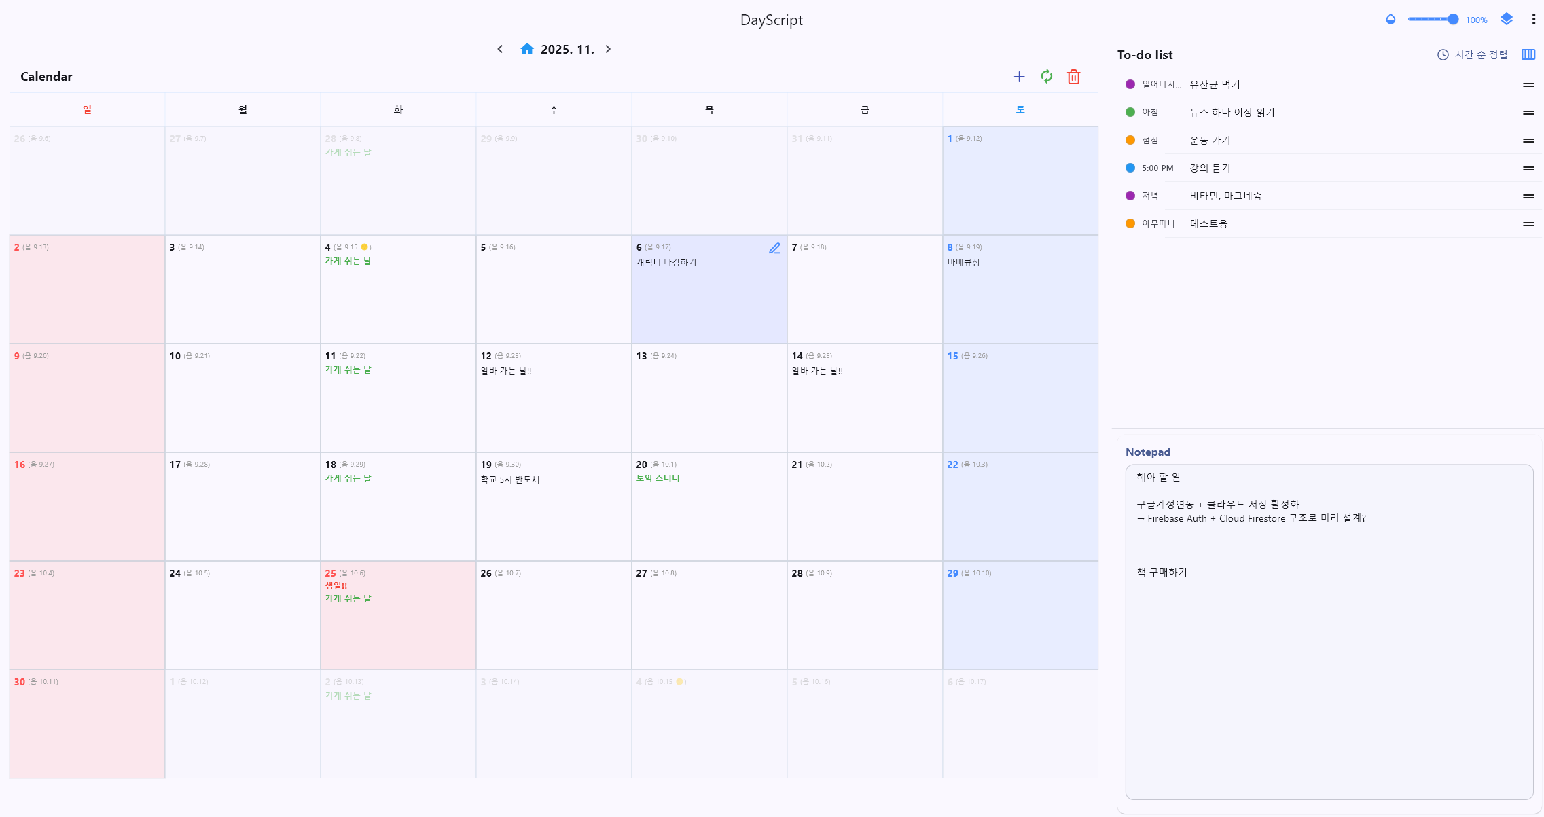The height and width of the screenshot is (817, 1544).
Task: Click drag handle of 테스트용 task
Action: [x=1528, y=223]
